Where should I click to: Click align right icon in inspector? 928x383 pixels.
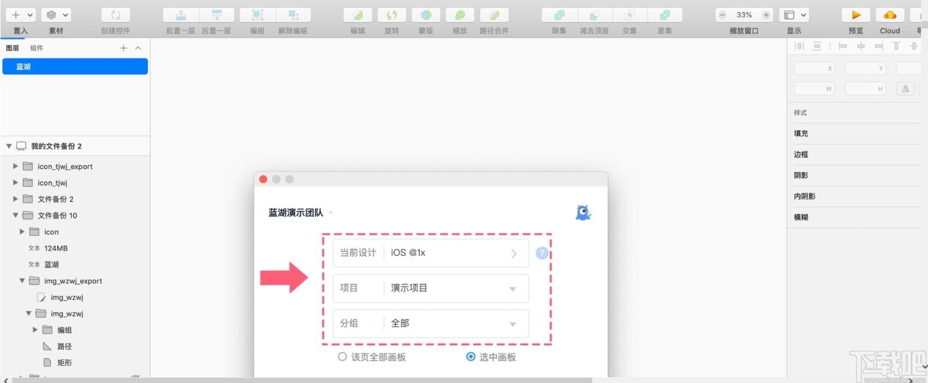pyautogui.click(x=879, y=46)
